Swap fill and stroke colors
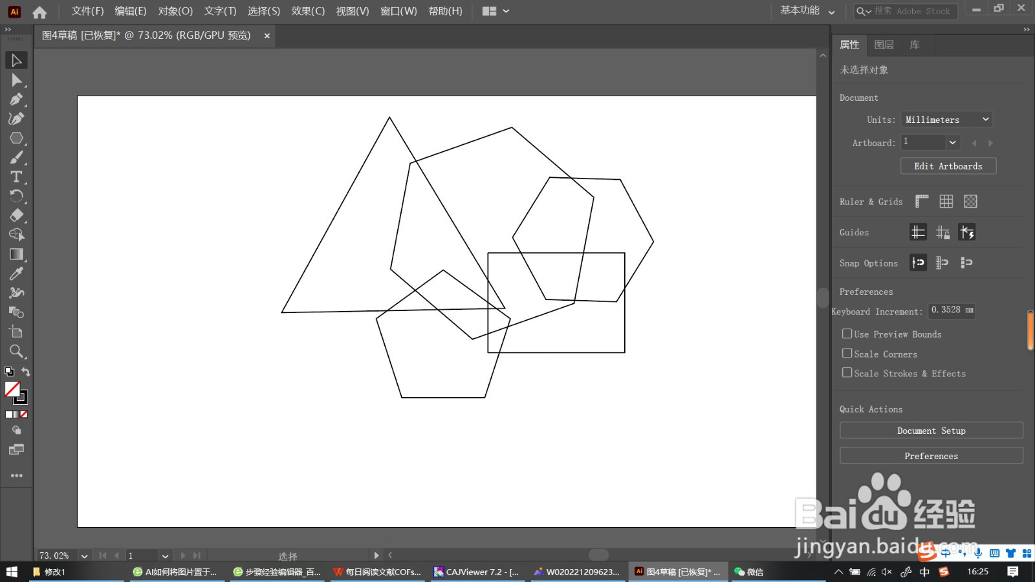The height and width of the screenshot is (582, 1035). pos(26,372)
